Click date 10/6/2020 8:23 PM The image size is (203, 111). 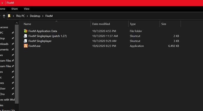coord(104,46)
